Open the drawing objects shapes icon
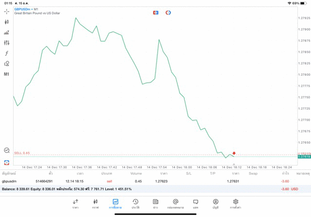The height and width of the screenshot is (217, 311). 6,64
